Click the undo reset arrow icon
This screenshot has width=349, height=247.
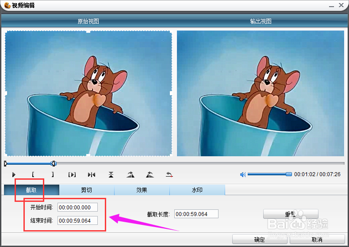coord(169,174)
